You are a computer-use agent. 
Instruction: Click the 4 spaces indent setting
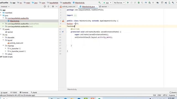coord(172,95)
